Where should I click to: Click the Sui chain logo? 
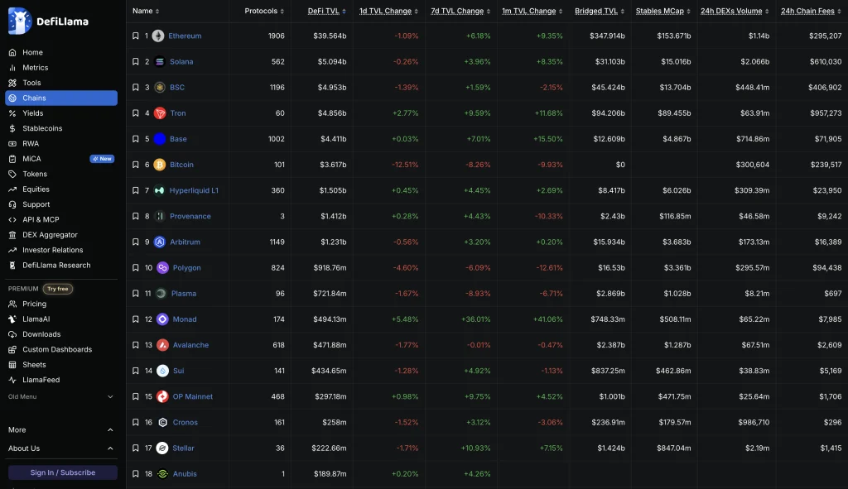click(x=162, y=371)
